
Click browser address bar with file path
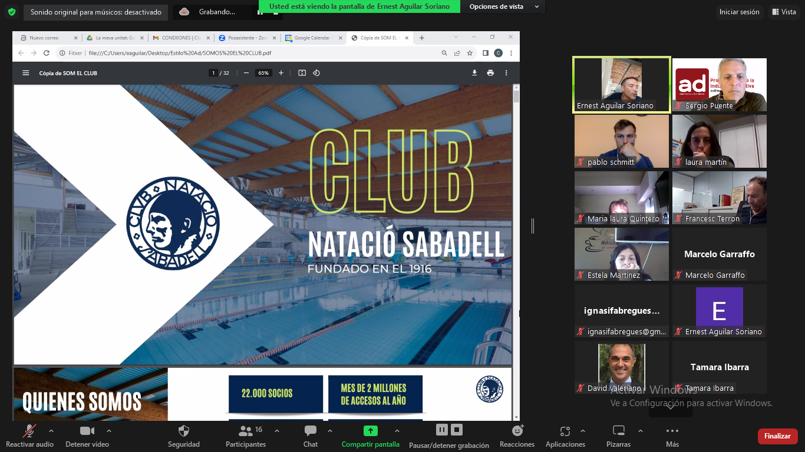(248, 53)
